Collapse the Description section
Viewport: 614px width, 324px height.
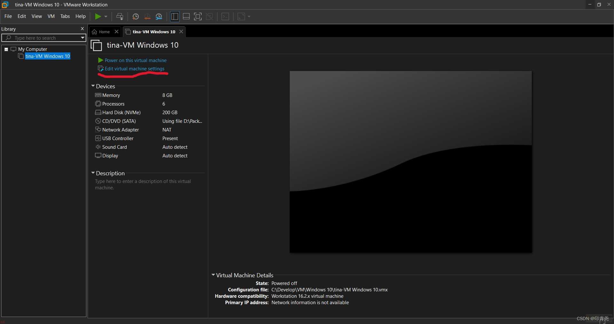pyautogui.click(x=93, y=173)
